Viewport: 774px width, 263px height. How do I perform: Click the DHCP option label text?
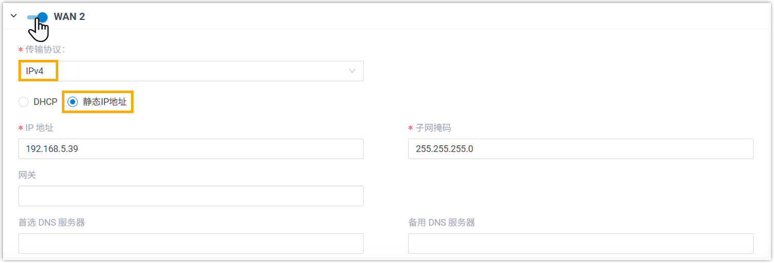pos(46,102)
